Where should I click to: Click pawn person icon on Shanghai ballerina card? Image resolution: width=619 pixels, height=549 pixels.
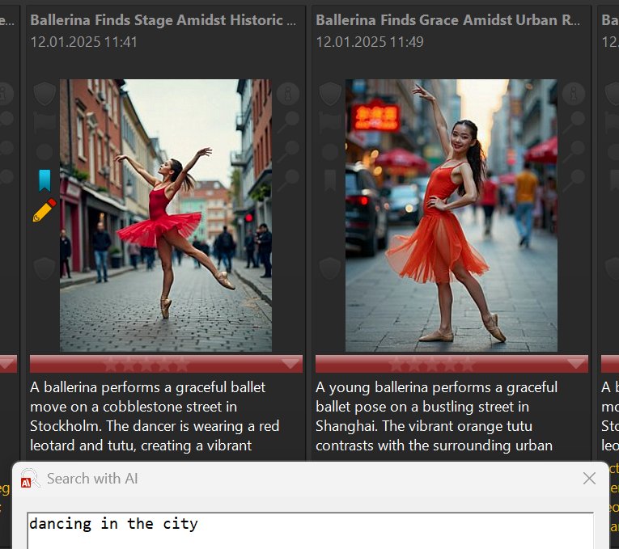click(x=574, y=94)
